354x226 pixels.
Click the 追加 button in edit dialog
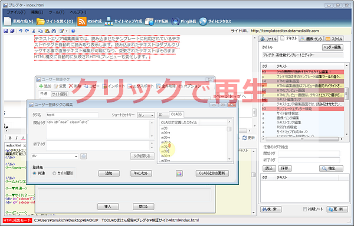109,174
